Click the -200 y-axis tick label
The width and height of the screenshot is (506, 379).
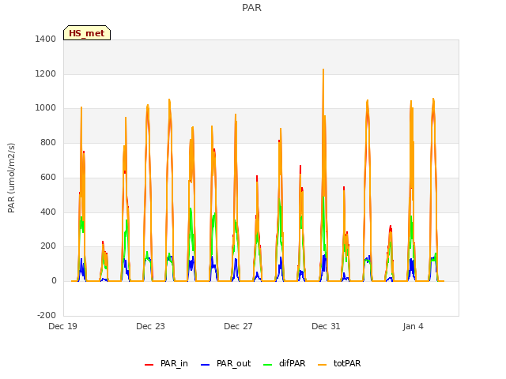pos(47,315)
